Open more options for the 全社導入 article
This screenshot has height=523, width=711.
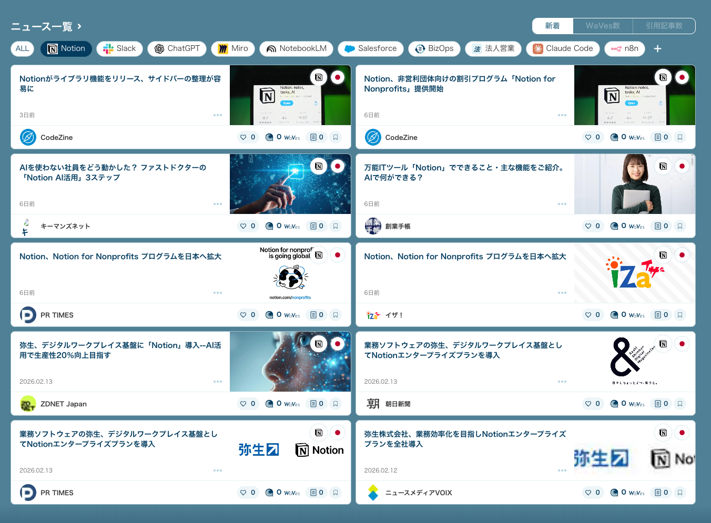pos(562,470)
